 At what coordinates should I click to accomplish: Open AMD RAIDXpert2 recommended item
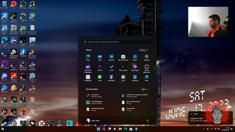pyautogui.click(x=95, y=102)
